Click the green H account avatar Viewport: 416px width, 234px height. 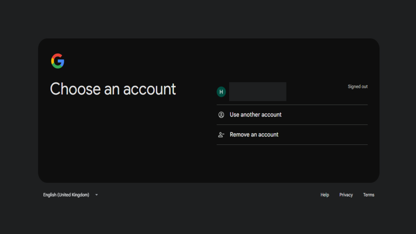[221, 92]
